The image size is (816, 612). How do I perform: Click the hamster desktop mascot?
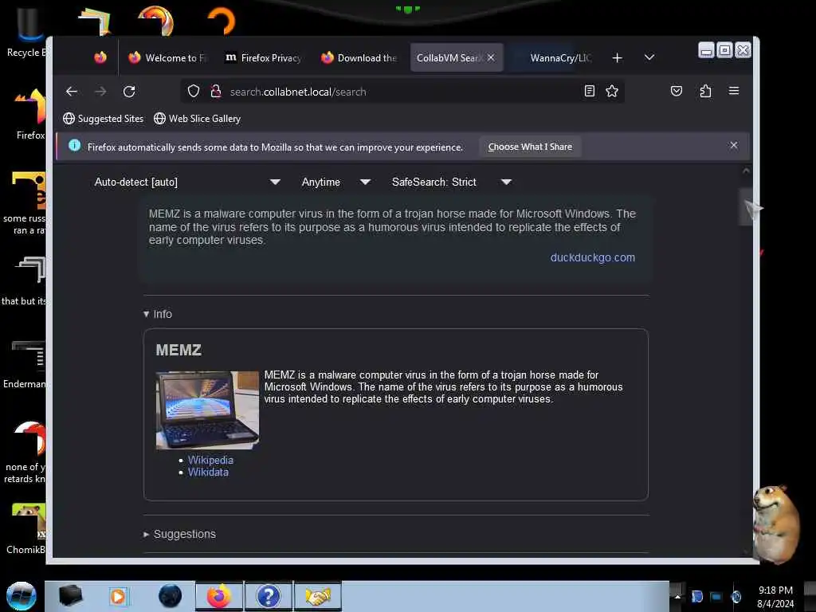(775, 524)
